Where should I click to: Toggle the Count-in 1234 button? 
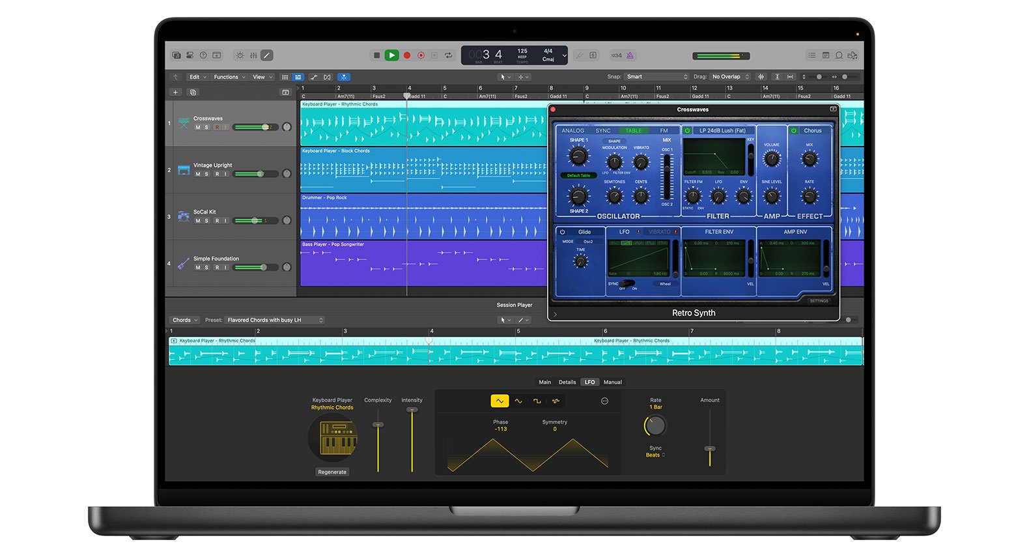pyautogui.click(x=616, y=55)
